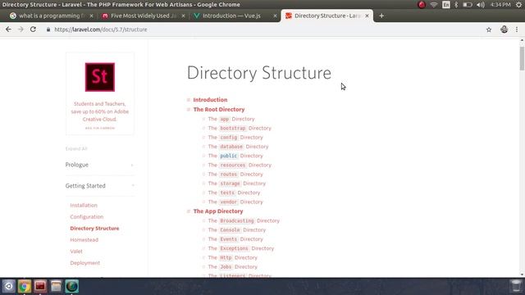This screenshot has width=525, height=295.
Task: Jump to The database Directory entry
Action: coord(238,147)
